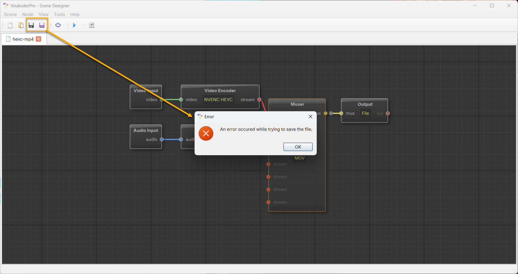Click the purple floppy disk Save As icon
The height and width of the screenshot is (274, 518).
42,25
